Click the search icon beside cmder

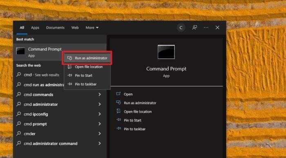coord(19,134)
